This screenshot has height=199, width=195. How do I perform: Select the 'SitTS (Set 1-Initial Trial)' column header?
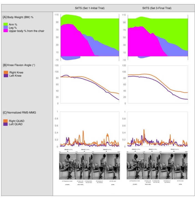(90, 8)
